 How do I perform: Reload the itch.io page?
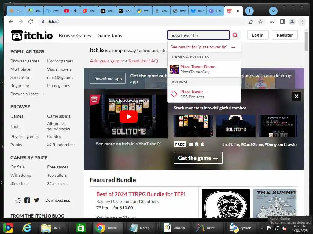31,22
